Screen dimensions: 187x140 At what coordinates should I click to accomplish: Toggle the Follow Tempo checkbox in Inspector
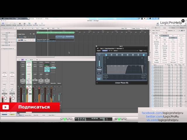9,45
